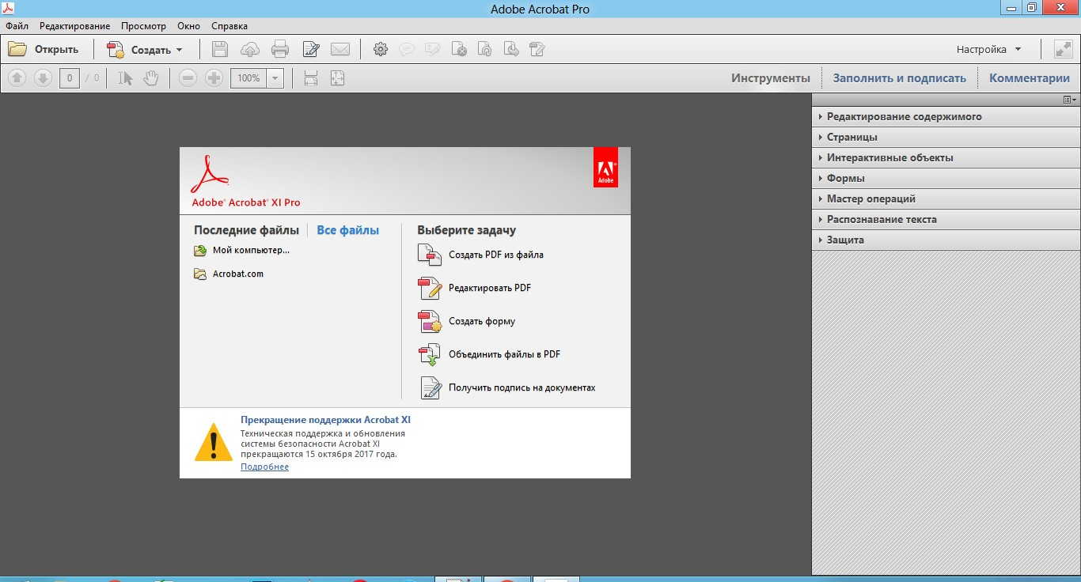Open the Справка menu
Viewport: 1081px width, 582px height.
tap(229, 26)
